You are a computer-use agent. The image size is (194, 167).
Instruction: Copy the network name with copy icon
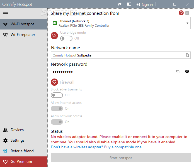tap(187, 55)
